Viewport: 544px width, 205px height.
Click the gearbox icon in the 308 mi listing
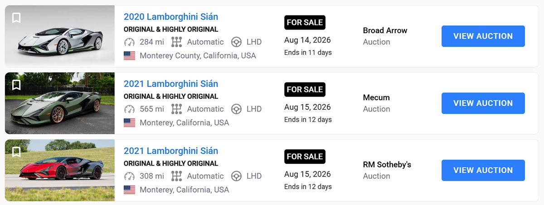tap(176, 176)
